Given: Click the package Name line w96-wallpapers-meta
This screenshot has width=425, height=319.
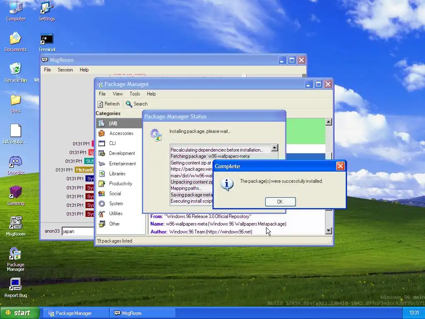Looking at the screenshot, I should 218,224.
